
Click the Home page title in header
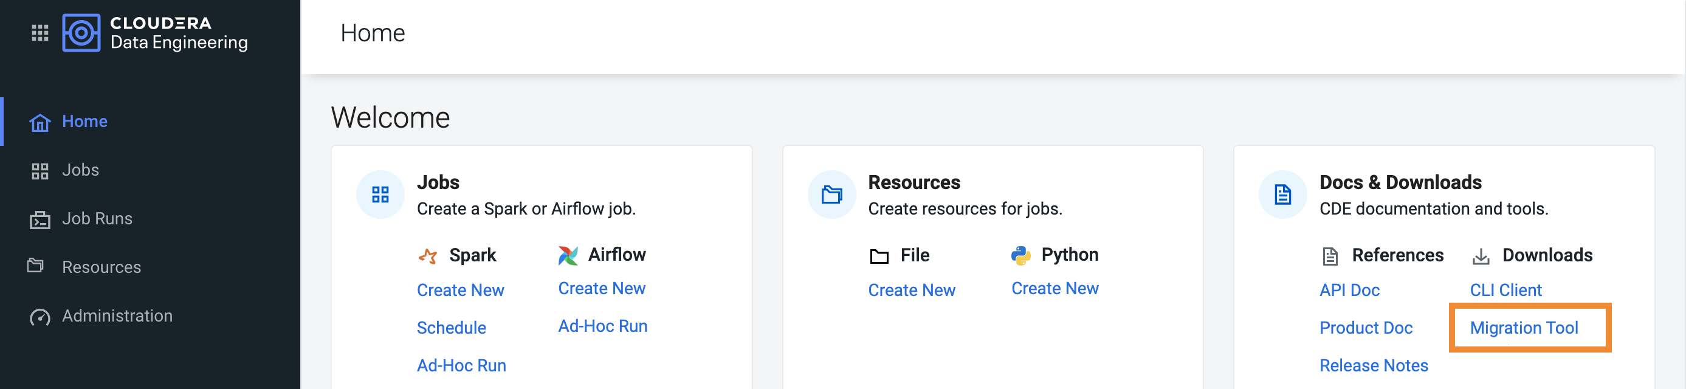[373, 33]
